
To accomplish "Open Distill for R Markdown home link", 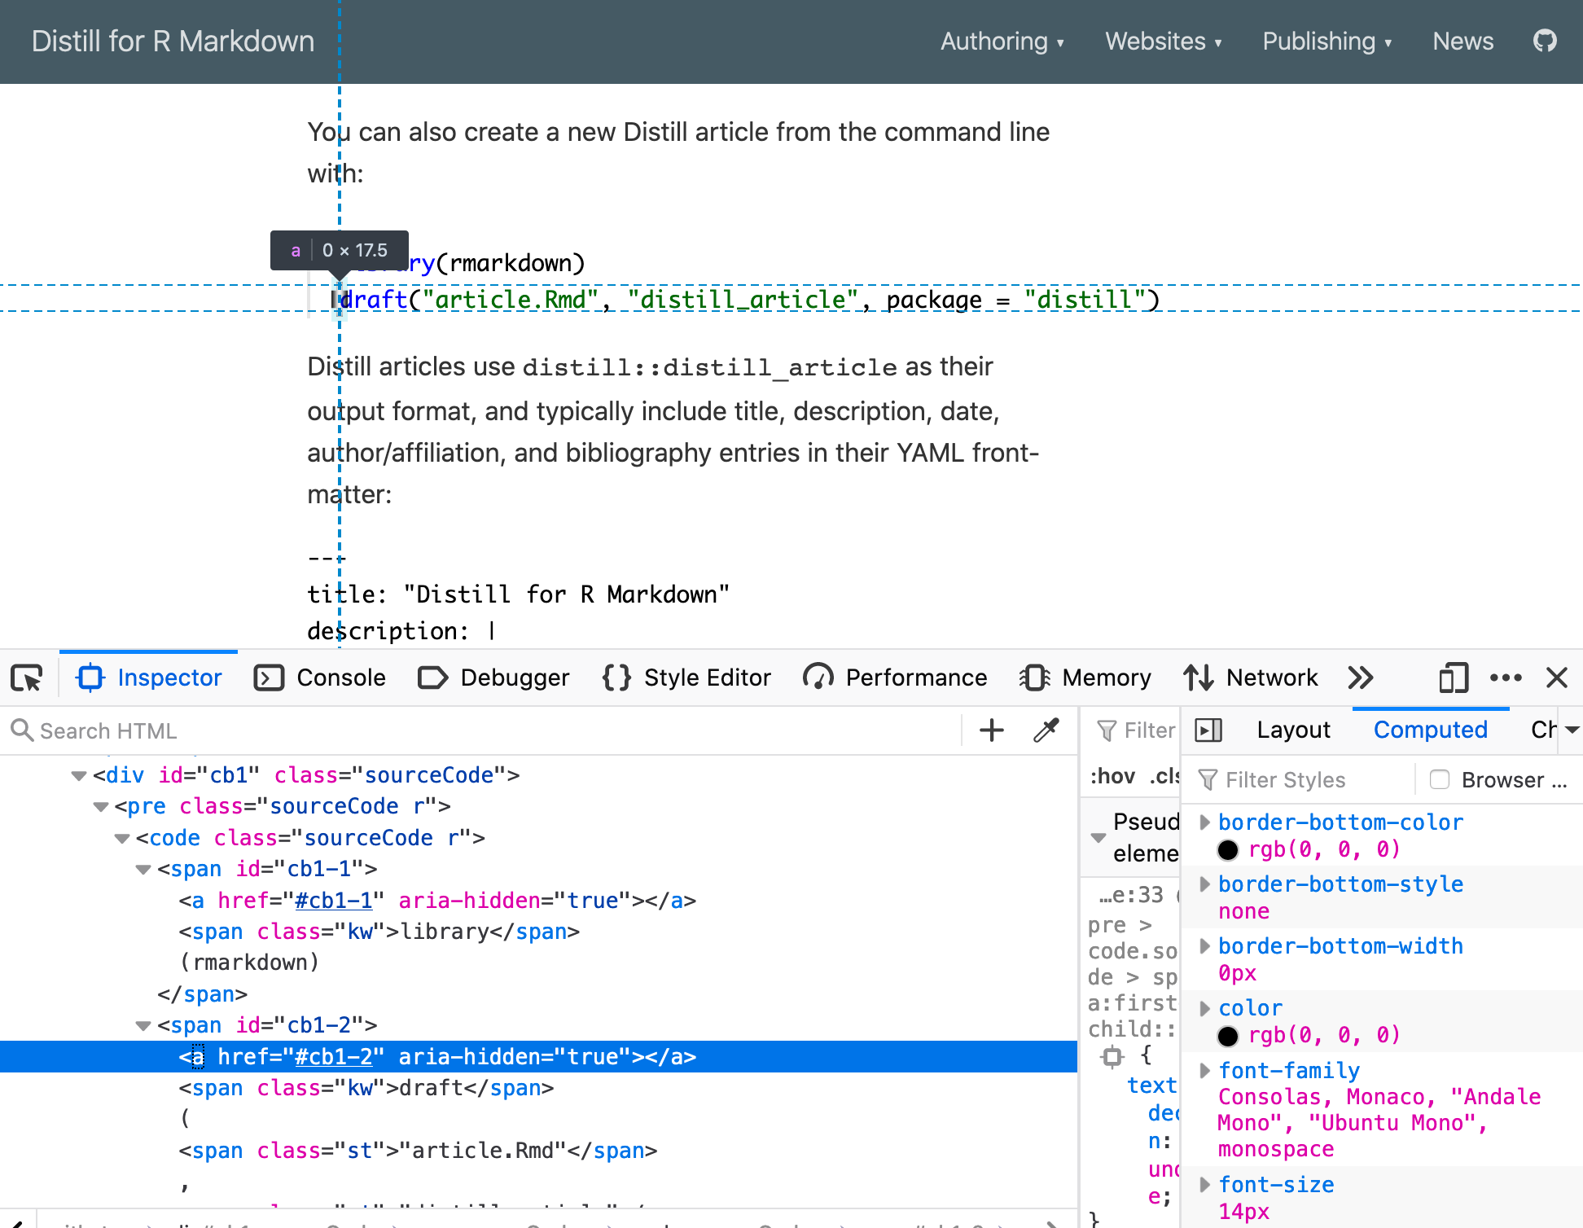I will click(173, 42).
